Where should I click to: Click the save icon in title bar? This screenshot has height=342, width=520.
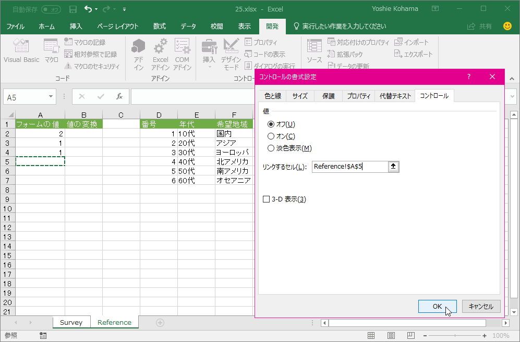pyautogui.click(x=73, y=9)
